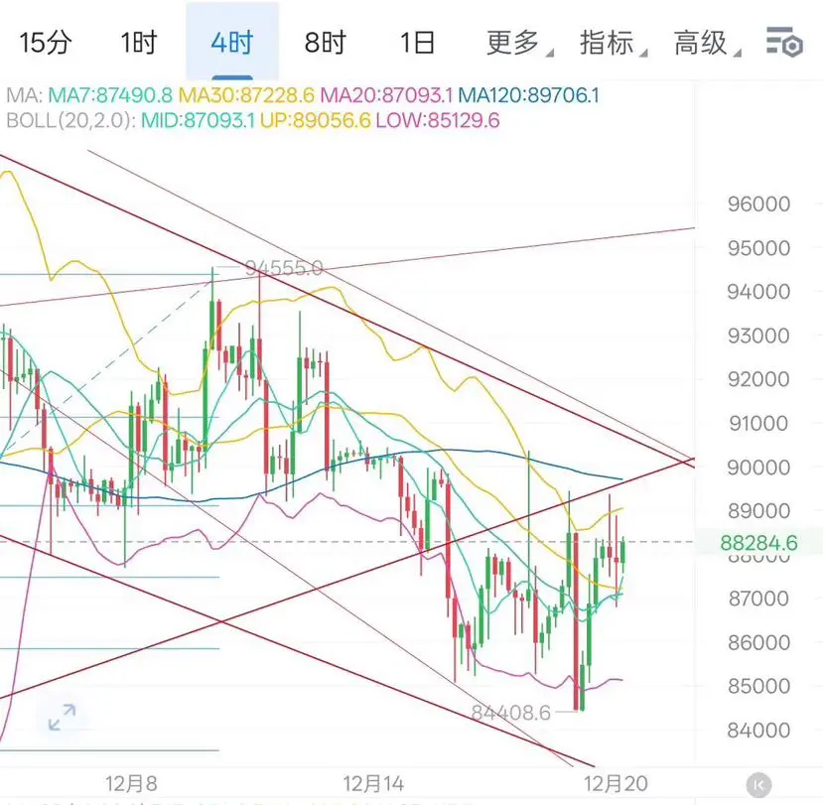The image size is (823, 805).
Task: Click the 86000 price axis label
Action: tap(758, 642)
